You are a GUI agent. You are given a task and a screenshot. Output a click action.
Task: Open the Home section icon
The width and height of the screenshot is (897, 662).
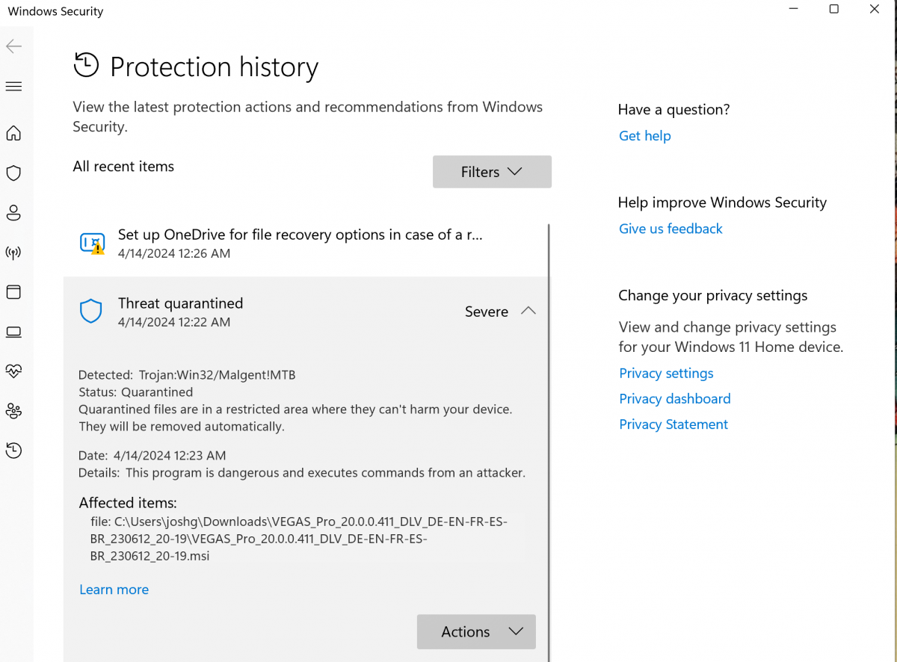coord(13,134)
